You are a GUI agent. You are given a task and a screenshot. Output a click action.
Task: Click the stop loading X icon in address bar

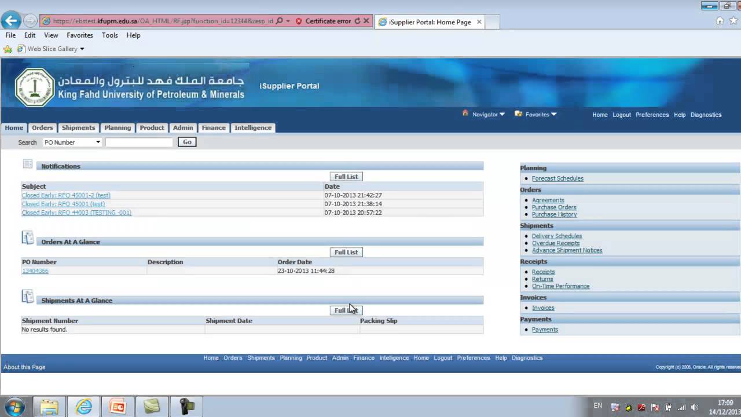[366, 21]
